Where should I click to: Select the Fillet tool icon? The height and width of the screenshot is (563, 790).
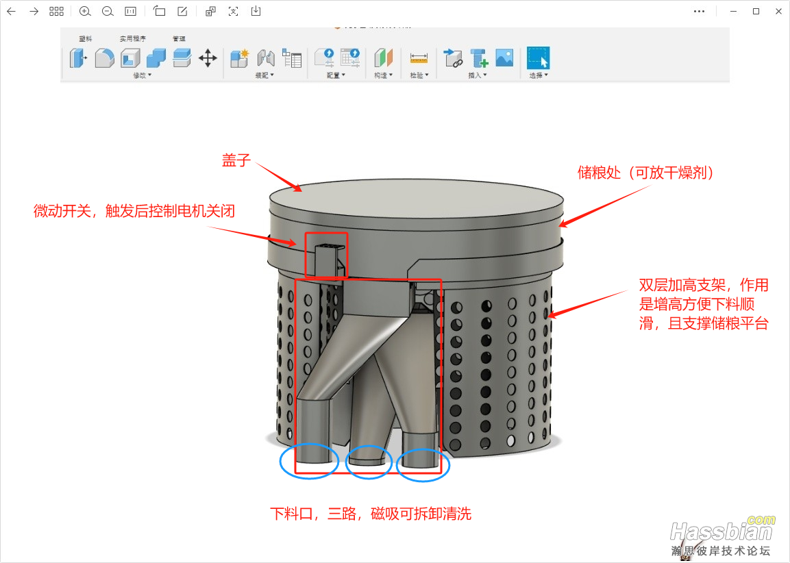[104, 58]
